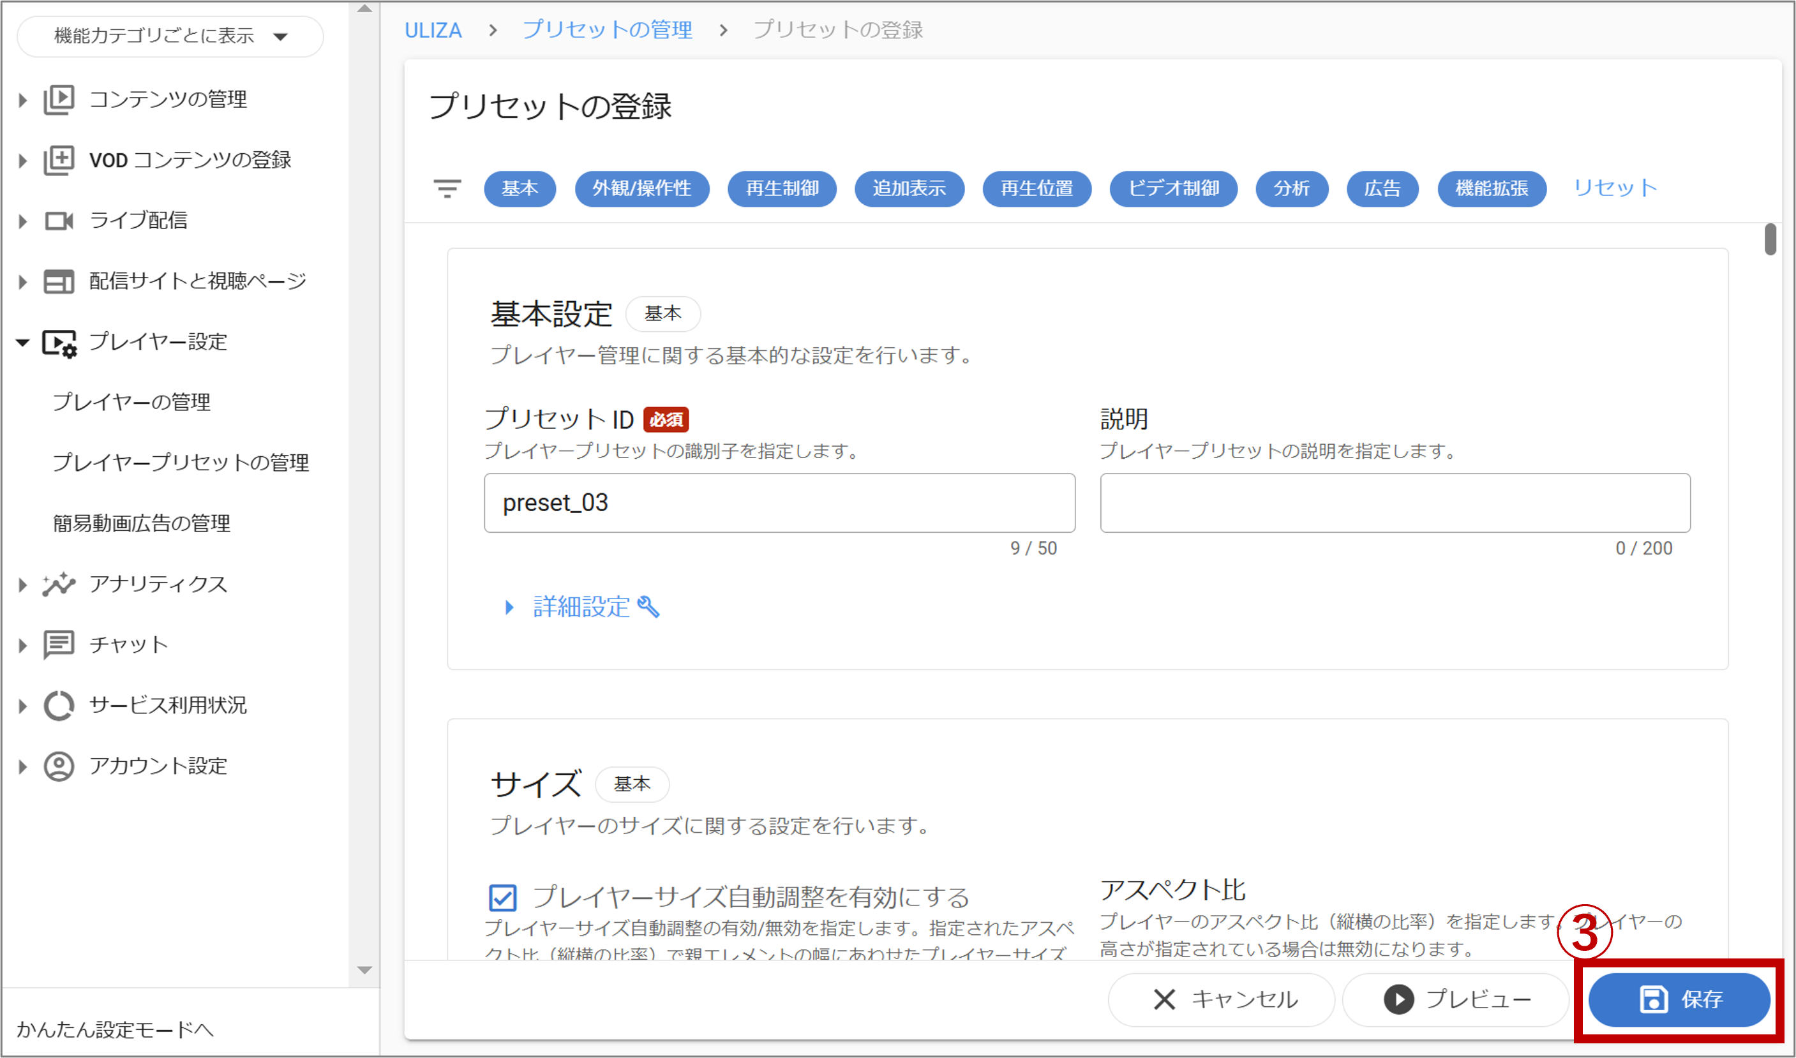Click the 説明 description input field
Image resolution: width=1796 pixels, height=1058 pixels.
click(x=1395, y=503)
